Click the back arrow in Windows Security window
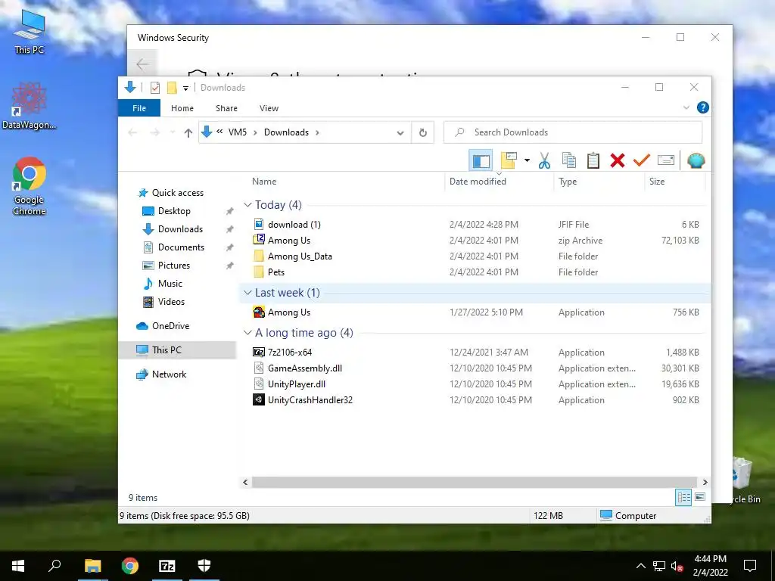 click(x=142, y=64)
